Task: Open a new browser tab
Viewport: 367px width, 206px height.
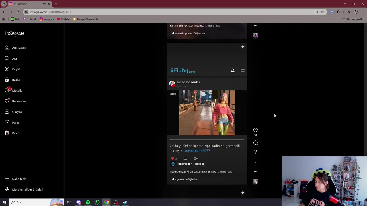Action: pyautogui.click(x=56, y=4)
